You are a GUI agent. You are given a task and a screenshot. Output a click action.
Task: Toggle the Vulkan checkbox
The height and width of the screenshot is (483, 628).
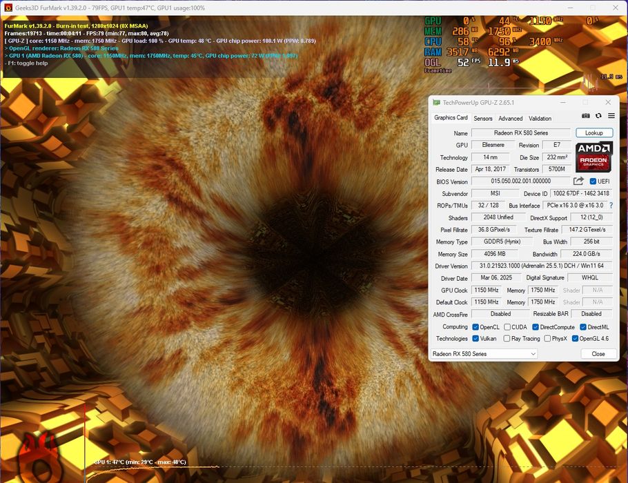[475, 339]
